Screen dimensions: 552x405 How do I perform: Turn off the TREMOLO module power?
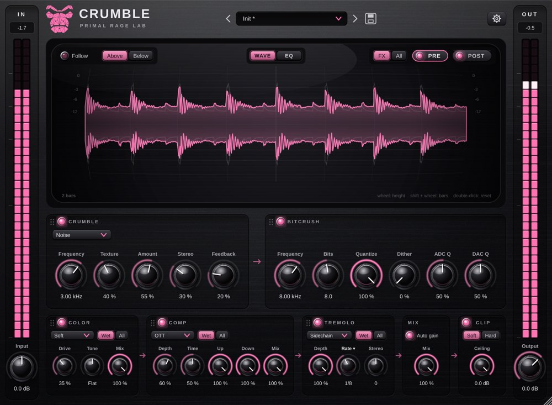pos(317,322)
